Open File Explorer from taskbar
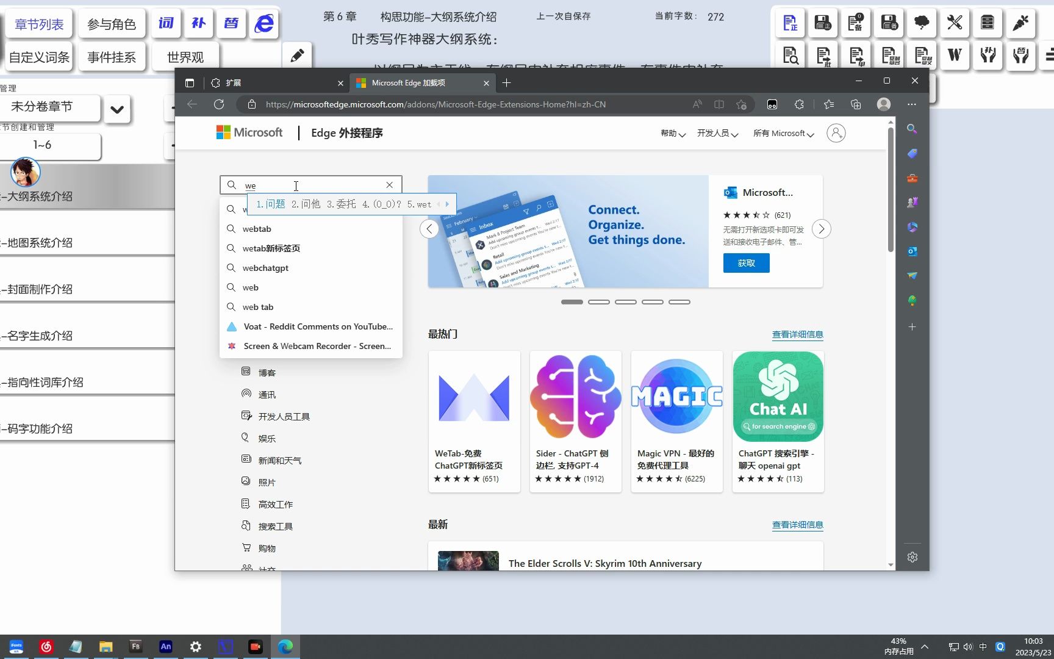1054x659 pixels. pos(106,647)
